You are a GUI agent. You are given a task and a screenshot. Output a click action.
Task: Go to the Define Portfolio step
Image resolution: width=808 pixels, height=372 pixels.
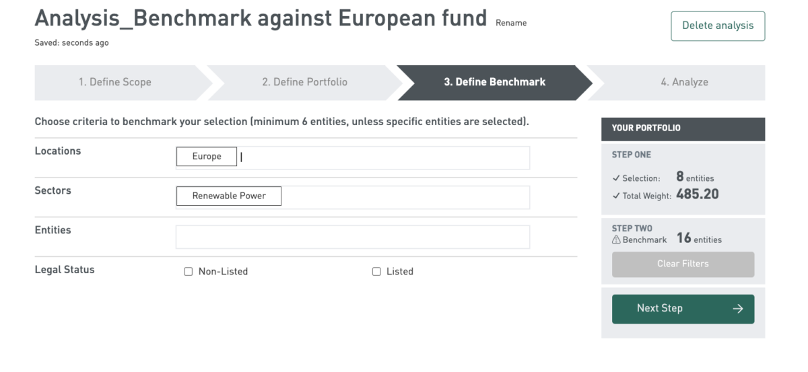[305, 82]
